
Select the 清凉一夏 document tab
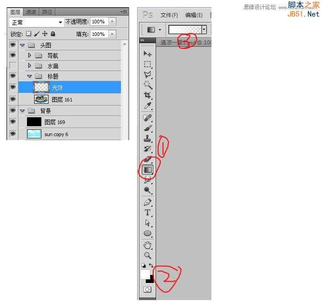[x=184, y=43]
